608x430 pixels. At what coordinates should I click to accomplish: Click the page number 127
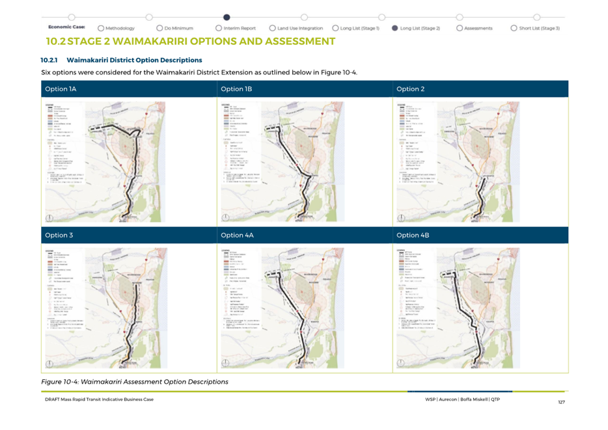tap(562, 402)
